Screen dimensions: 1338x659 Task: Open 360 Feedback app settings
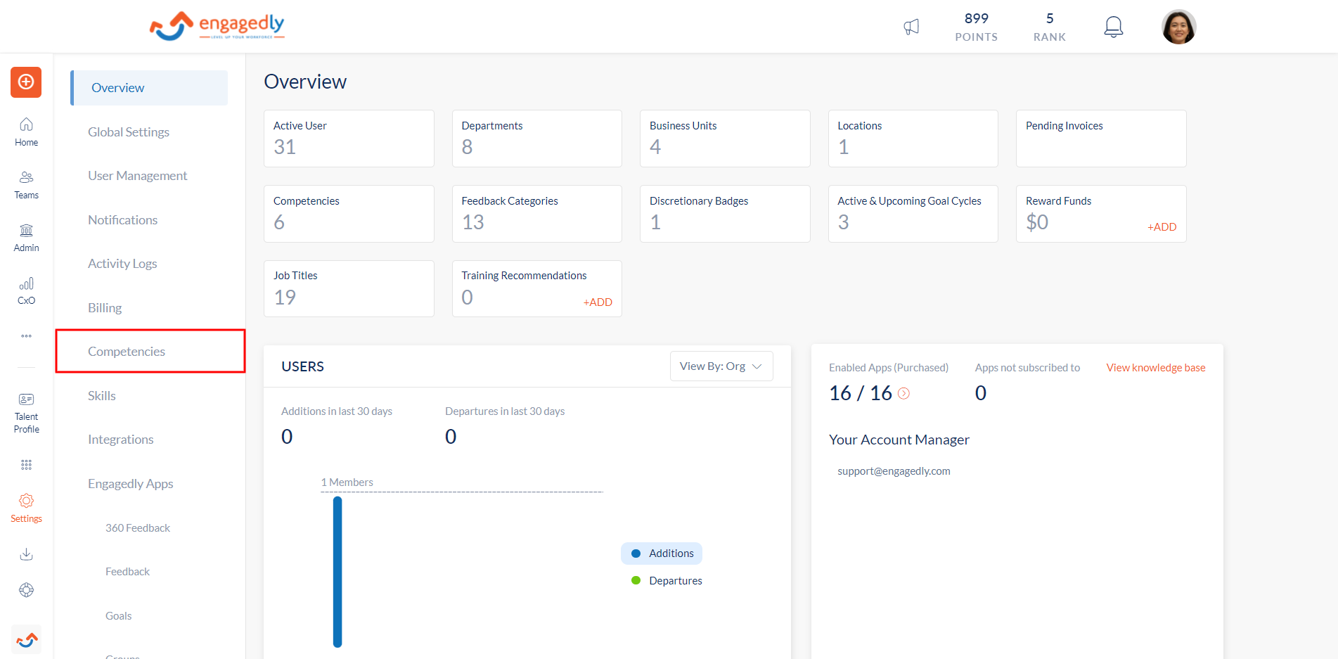(x=138, y=528)
